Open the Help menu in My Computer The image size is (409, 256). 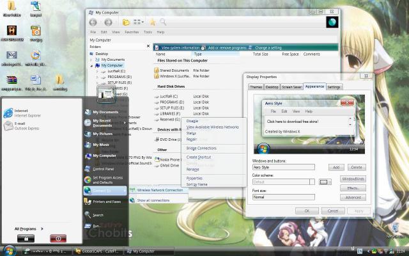(x=160, y=32)
